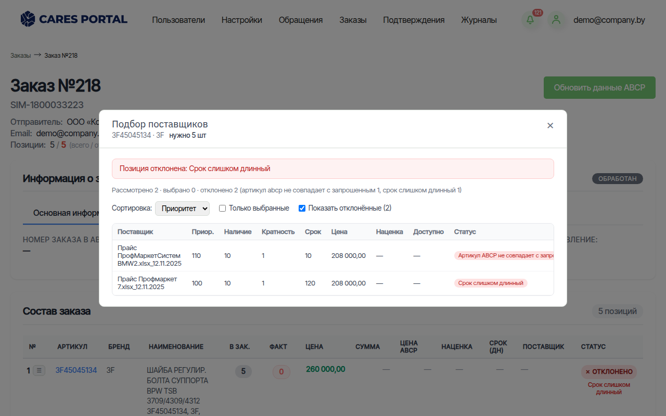The image size is (666, 416).
Task: Open article link 3F45045134
Action: pyautogui.click(x=76, y=370)
